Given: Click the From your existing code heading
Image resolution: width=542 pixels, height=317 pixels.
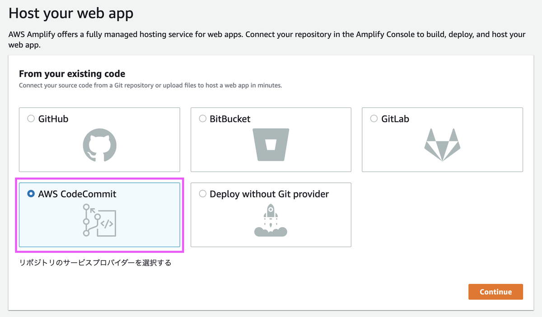Looking at the screenshot, I should click(72, 74).
